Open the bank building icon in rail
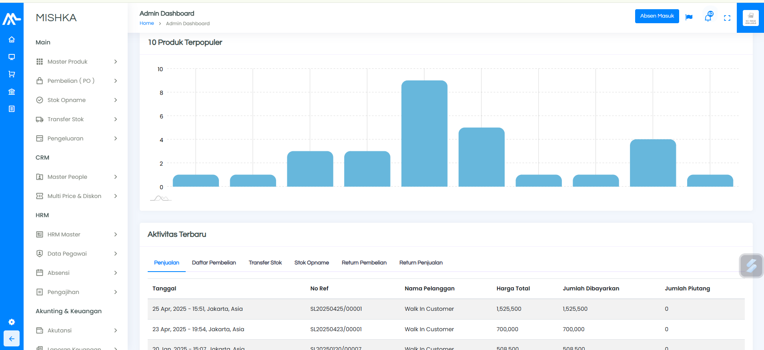This screenshot has height=350, width=764. (x=12, y=92)
